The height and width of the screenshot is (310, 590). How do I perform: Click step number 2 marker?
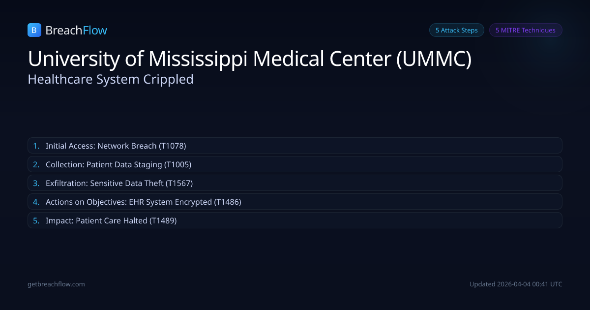click(36, 164)
